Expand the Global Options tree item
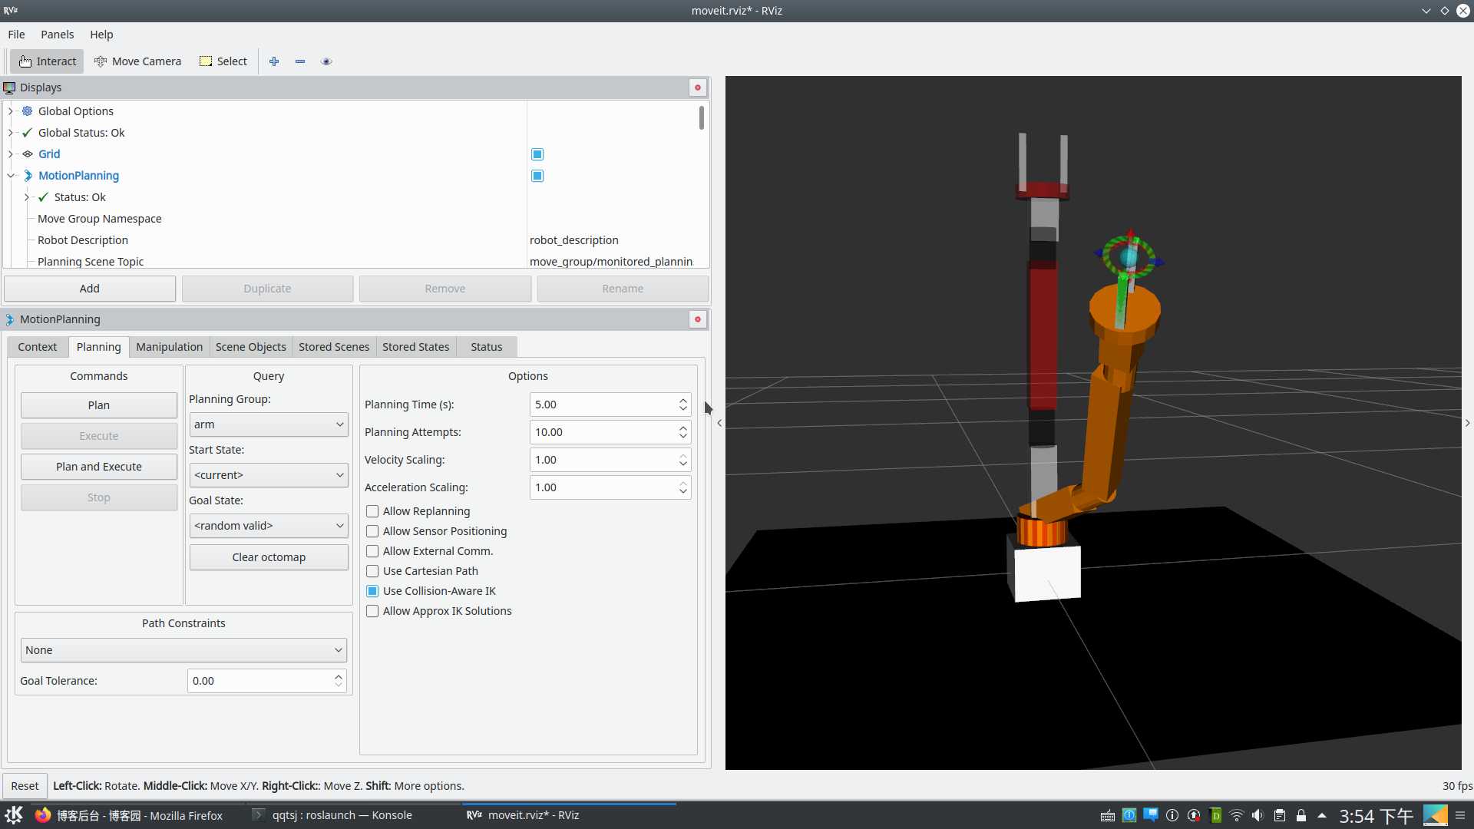 pyautogui.click(x=11, y=111)
